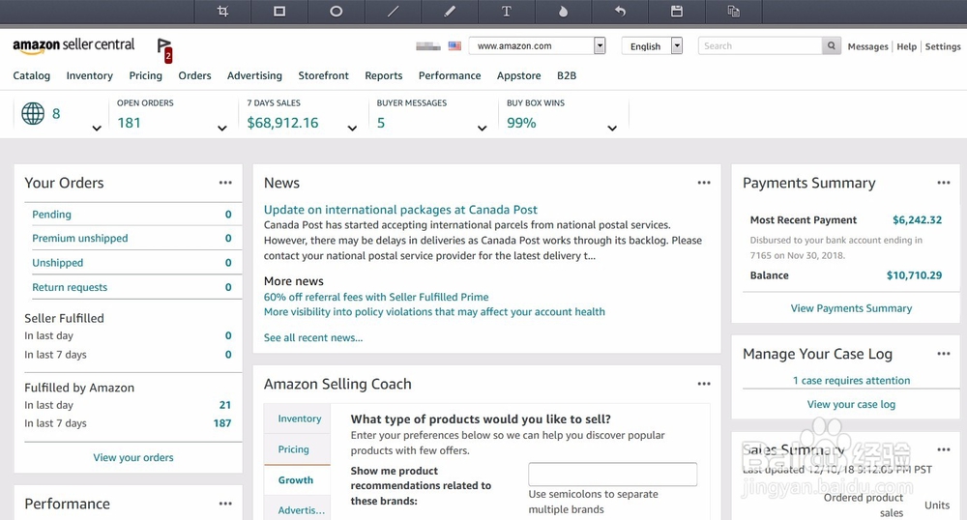The width and height of the screenshot is (967, 520).
Task: Open the Orders menu
Action: pyautogui.click(x=195, y=75)
